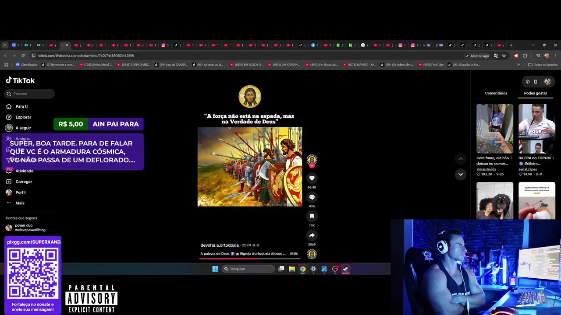561x315 pixels.
Task: Open Chrome extensions puzzle icon
Action: click(x=525, y=56)
